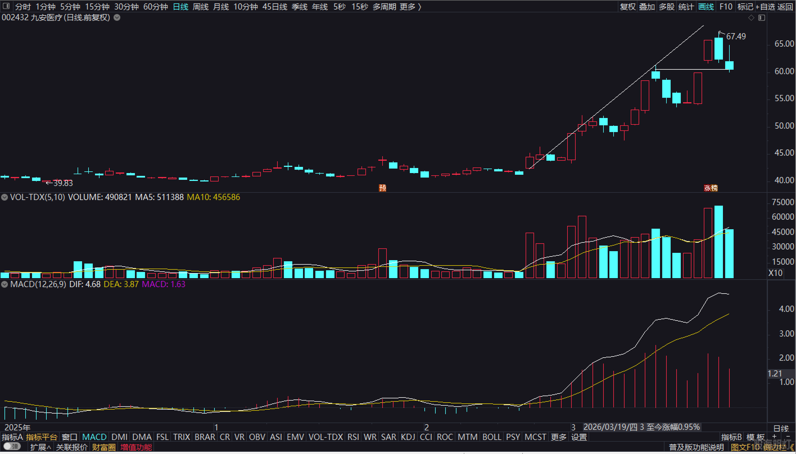
Task: Select the KDJ indicator tab
Action: tap(408, 437)
